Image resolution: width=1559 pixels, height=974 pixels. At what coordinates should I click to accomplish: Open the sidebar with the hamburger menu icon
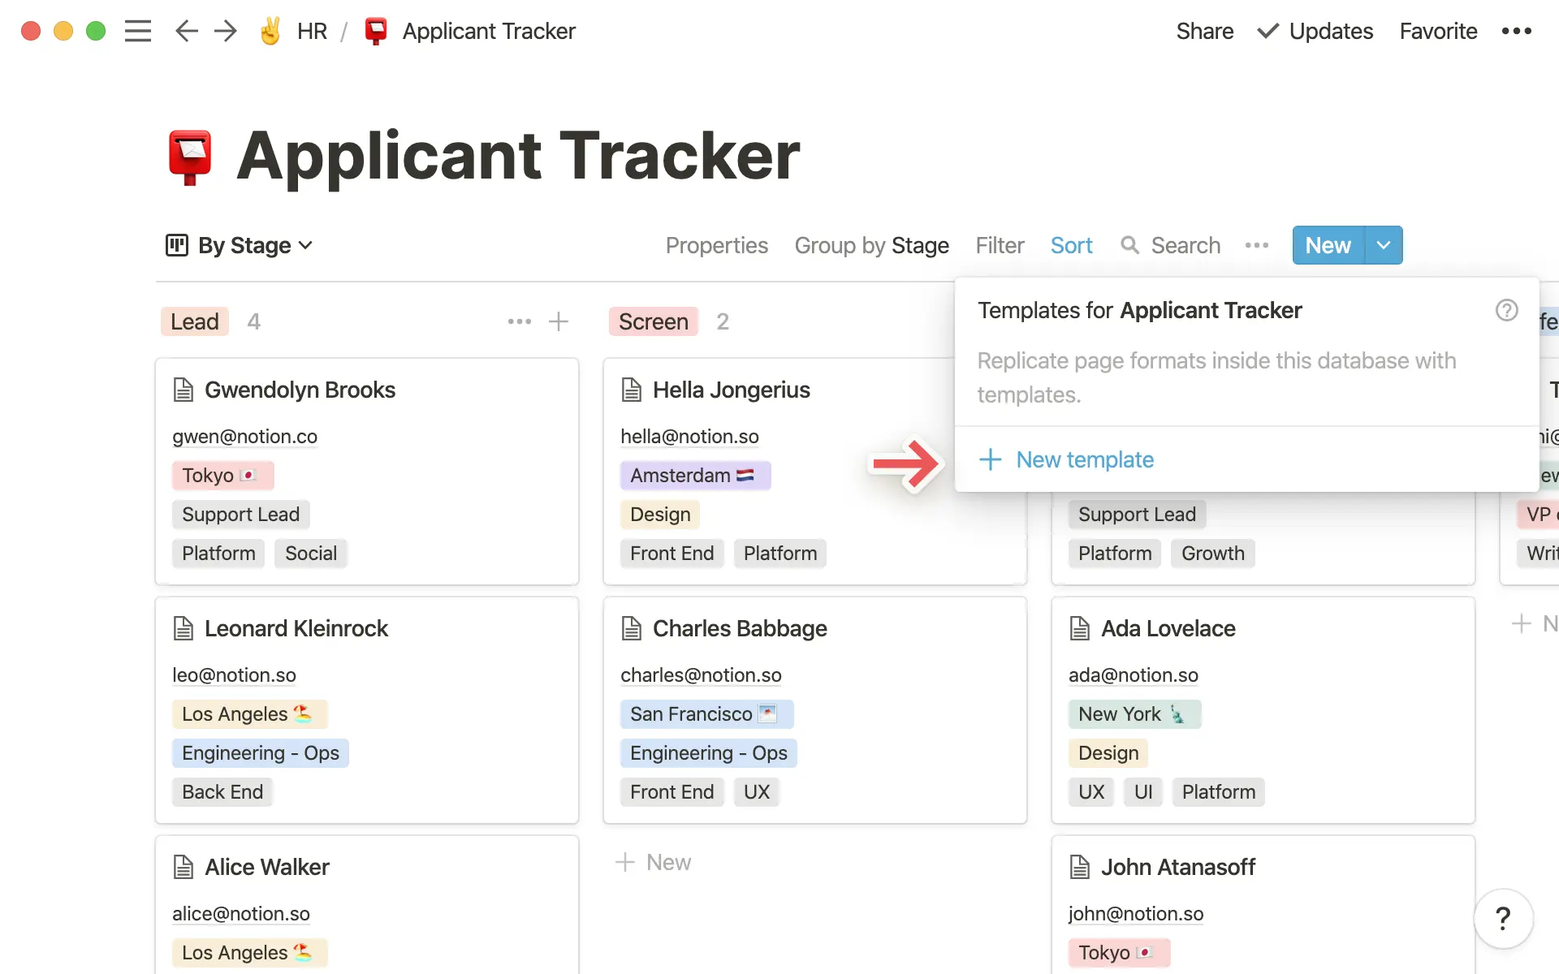click(138, 31)
